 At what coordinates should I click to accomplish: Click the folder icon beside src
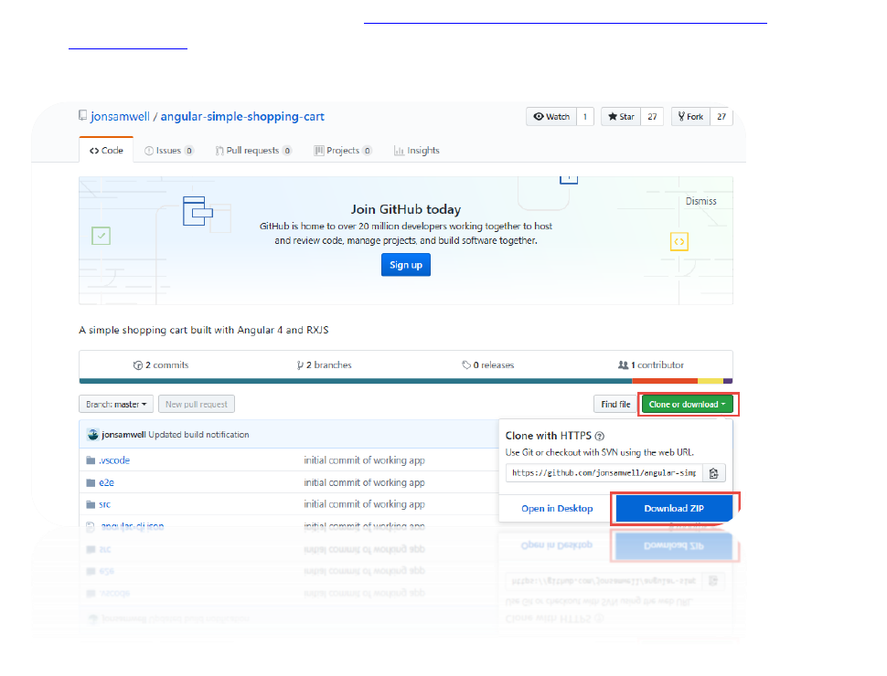tap(91, 504)
